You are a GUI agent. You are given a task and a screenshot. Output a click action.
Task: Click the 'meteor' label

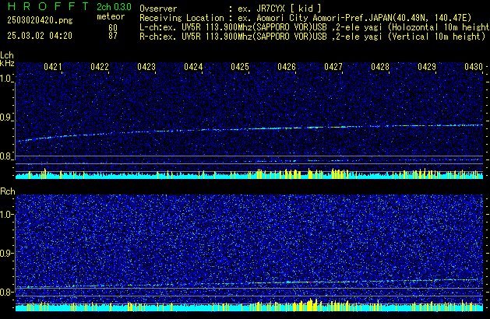pos(111,16)
